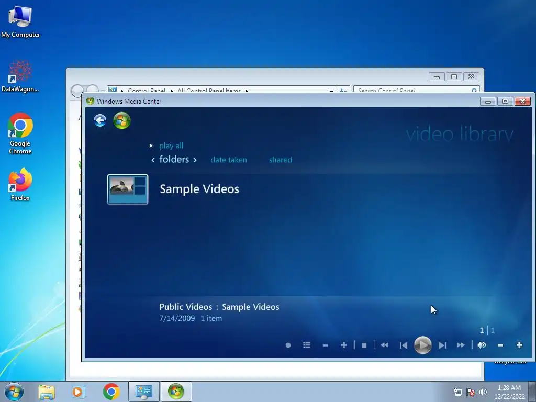Open the network icon in system tray
Screen dimensions: 536x402
coord(457,392)
